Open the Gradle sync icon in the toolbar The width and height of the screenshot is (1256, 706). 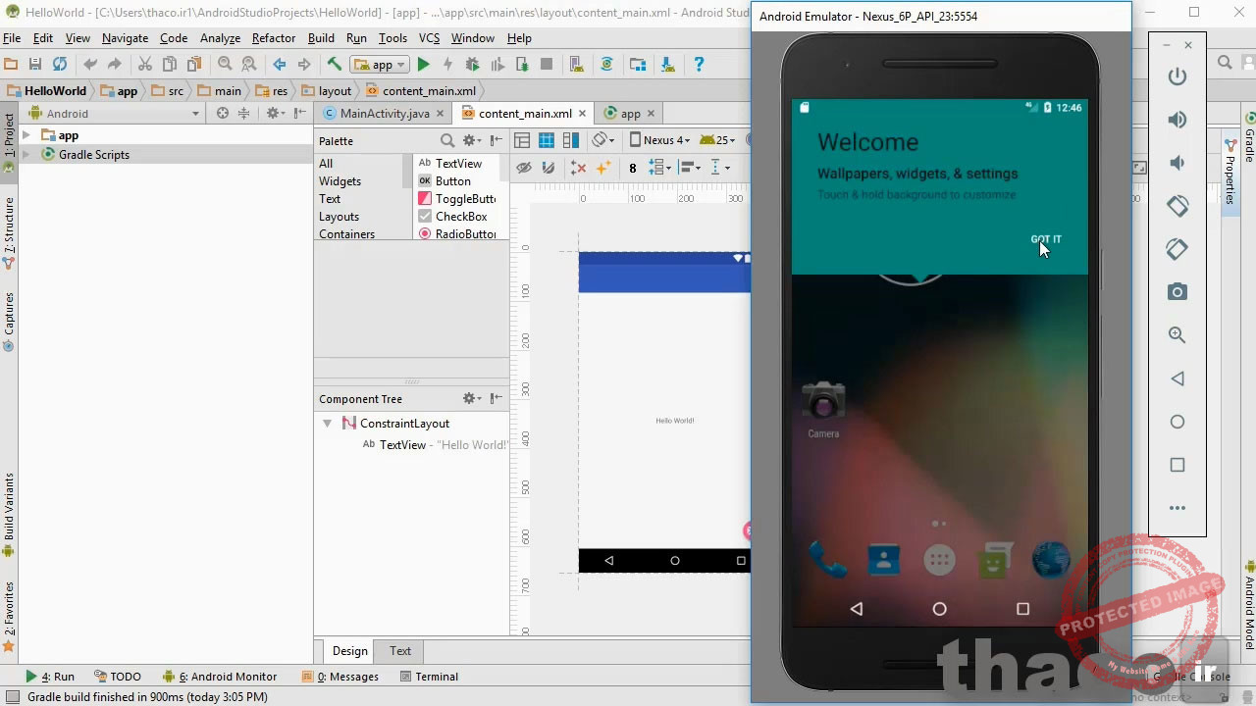(x=607, y=64)
